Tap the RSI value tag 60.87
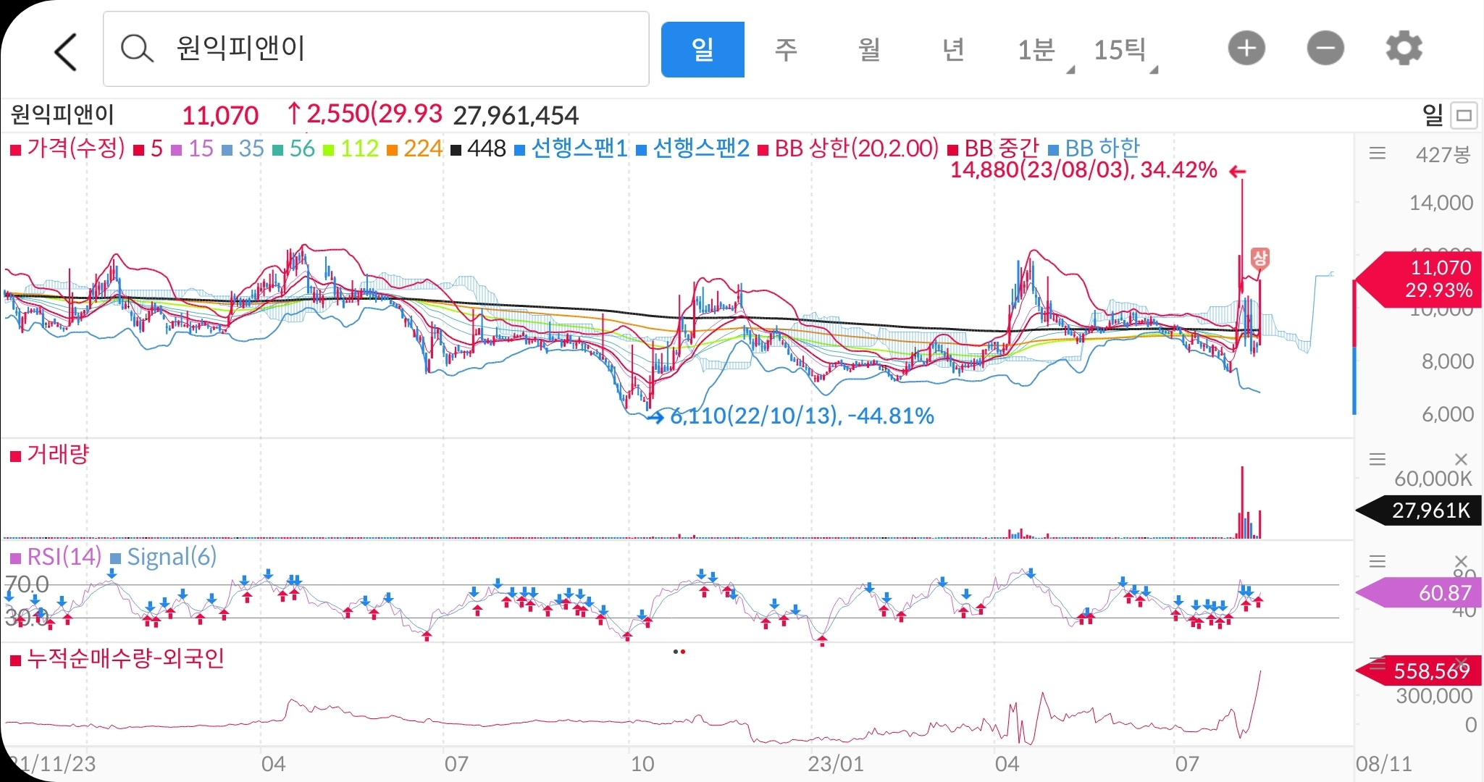 (x=1419, y=593)
